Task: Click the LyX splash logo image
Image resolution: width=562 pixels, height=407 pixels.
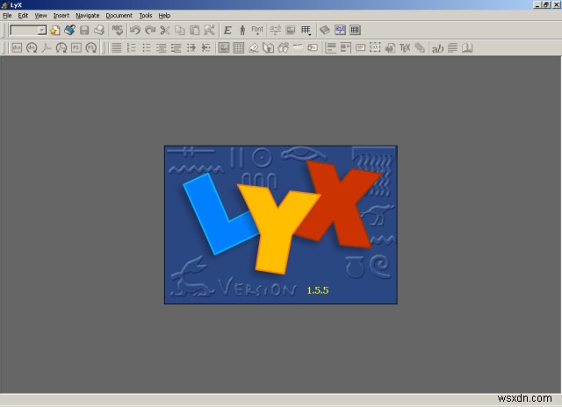Action: point(281,225)
